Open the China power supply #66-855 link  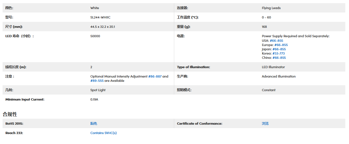point(279,58)
